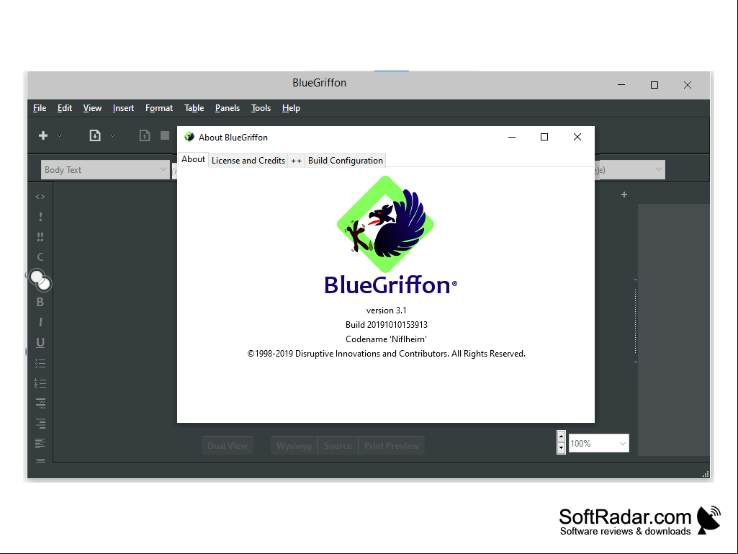Maximize the About BlueGriffon dialog
This screenshot has height=554, width=738.
(x=544, y=137)
